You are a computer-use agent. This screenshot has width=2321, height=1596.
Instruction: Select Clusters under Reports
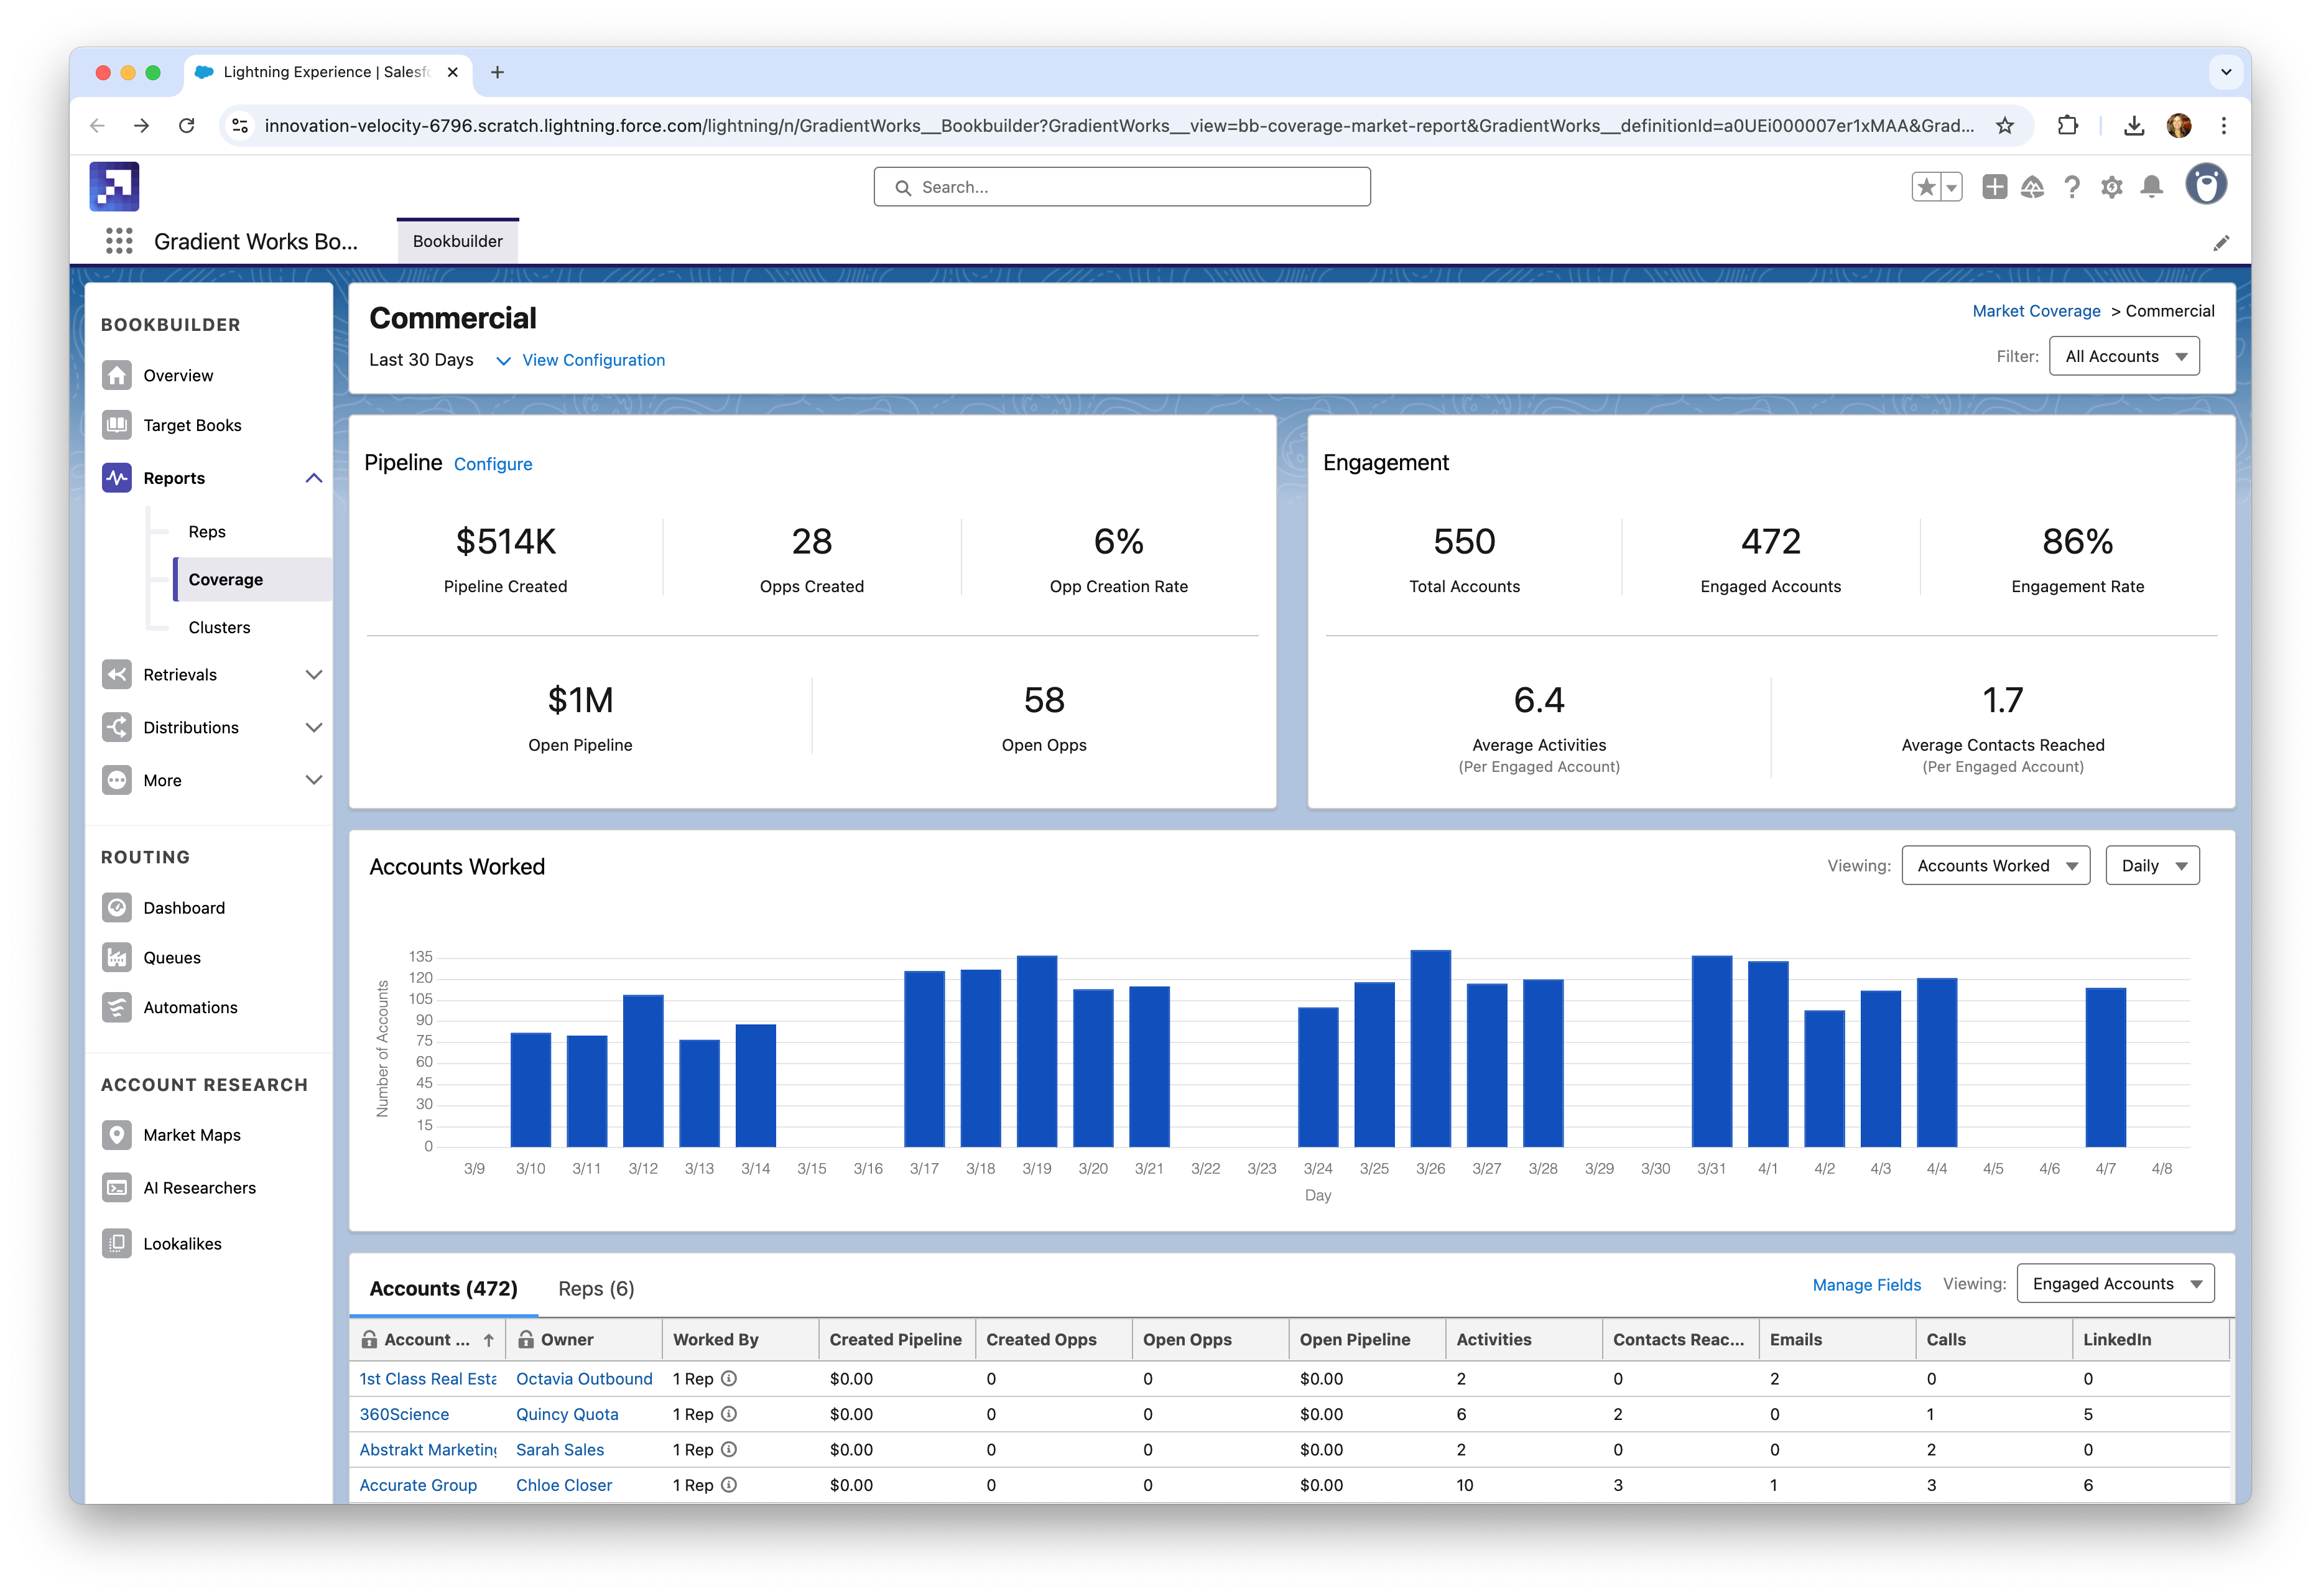point(219,627)
